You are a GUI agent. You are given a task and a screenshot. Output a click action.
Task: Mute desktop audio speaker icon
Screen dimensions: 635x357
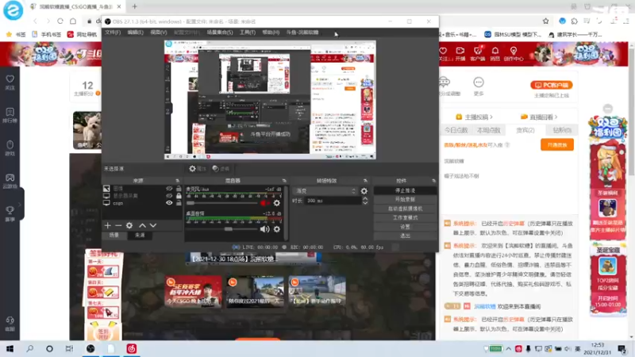[264, 229]
